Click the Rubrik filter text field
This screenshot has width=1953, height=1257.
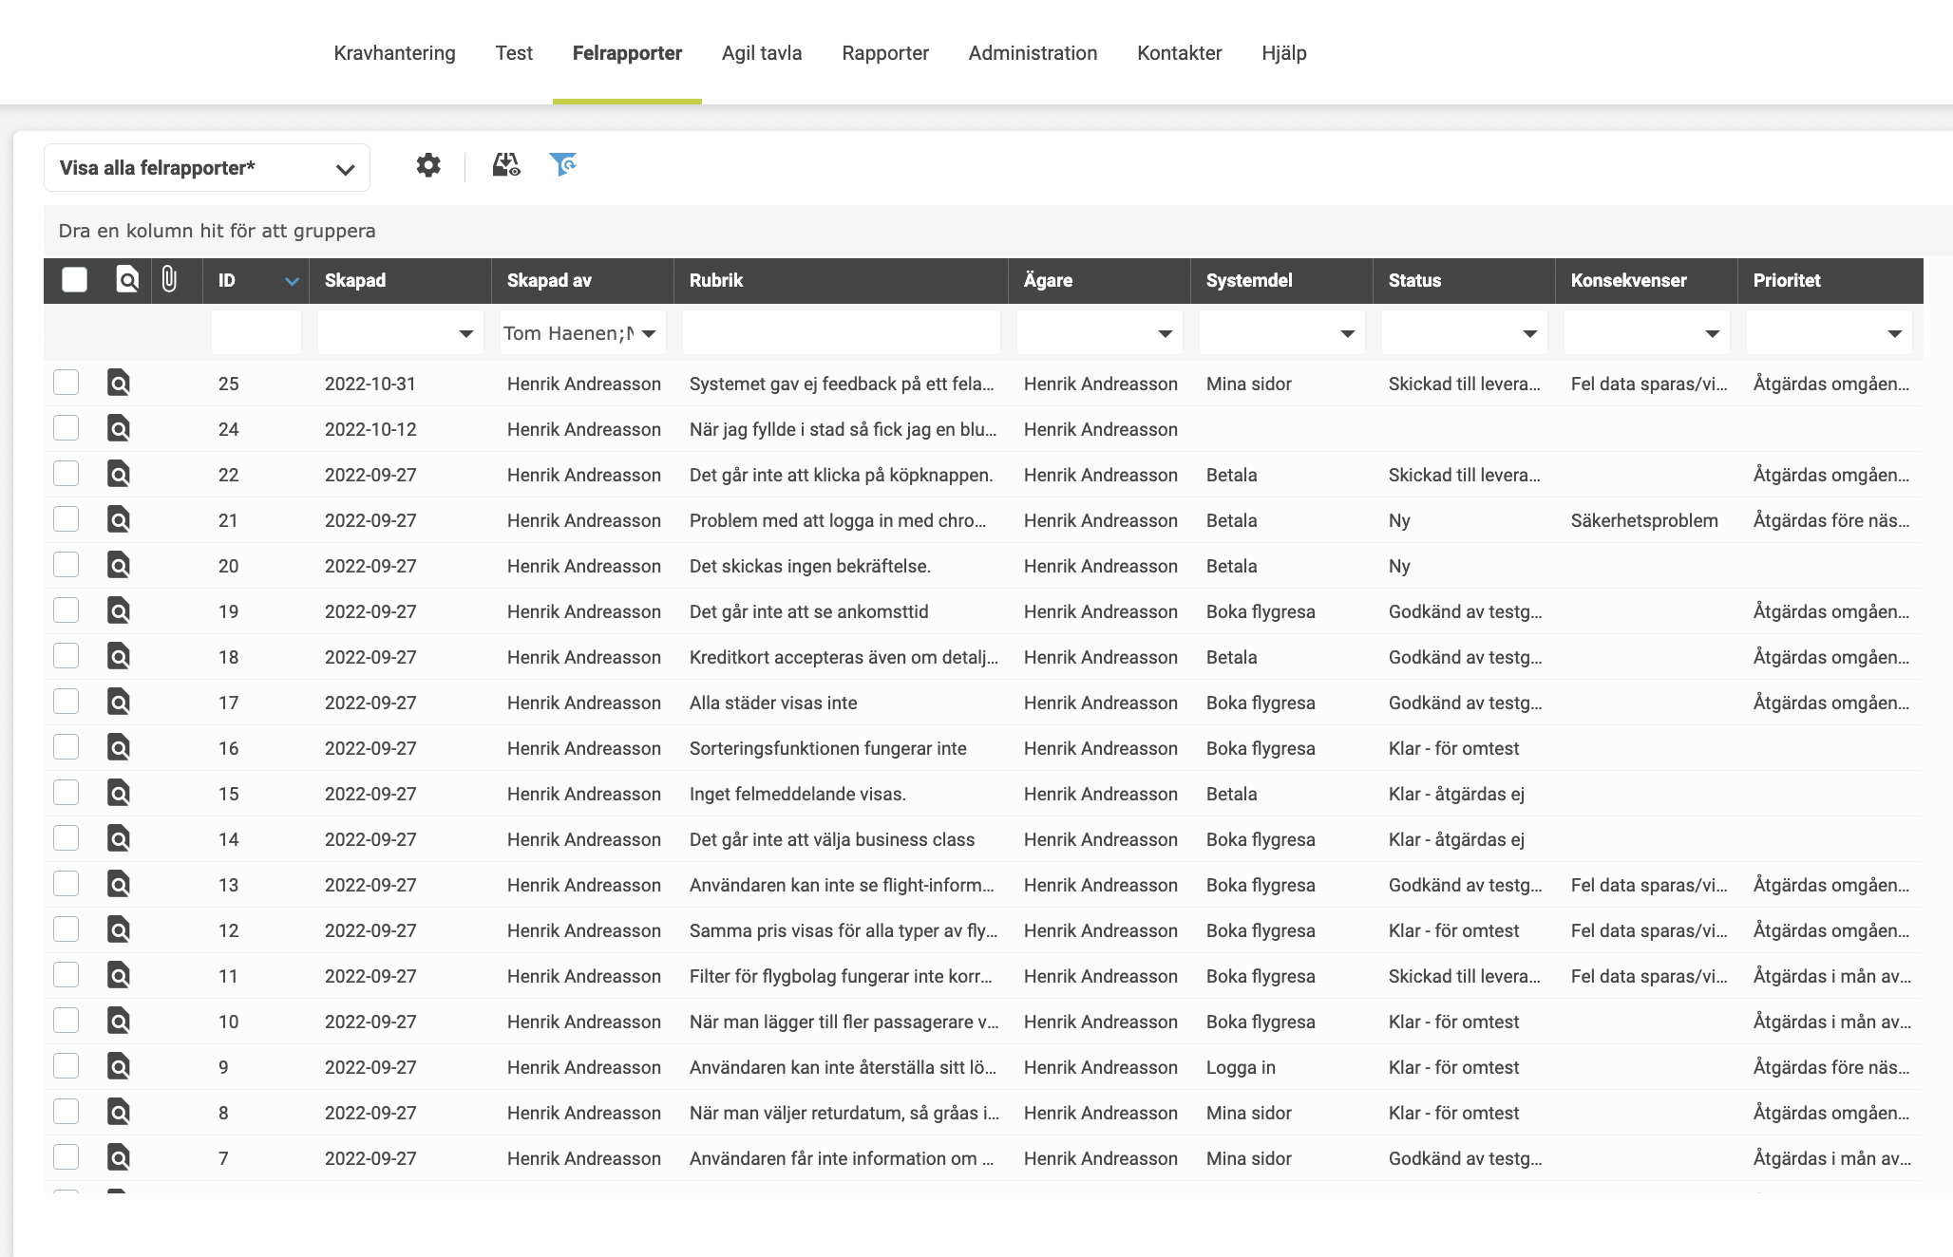click(841, 333)
